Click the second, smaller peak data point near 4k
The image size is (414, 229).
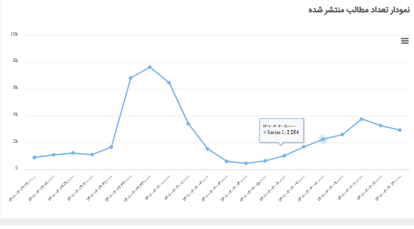(362, 119)
